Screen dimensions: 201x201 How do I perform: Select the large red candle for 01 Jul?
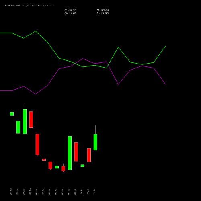click(x=37, y=144)
